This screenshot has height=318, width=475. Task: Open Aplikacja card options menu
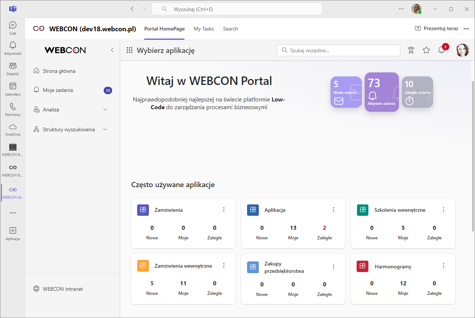pyautogui.click(x=334, y=210)
